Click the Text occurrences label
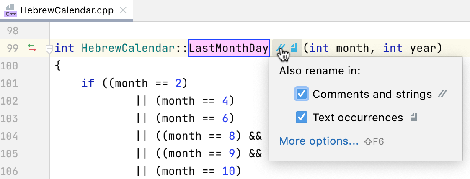Screen dimensions: 470x179 pos(358,118)
